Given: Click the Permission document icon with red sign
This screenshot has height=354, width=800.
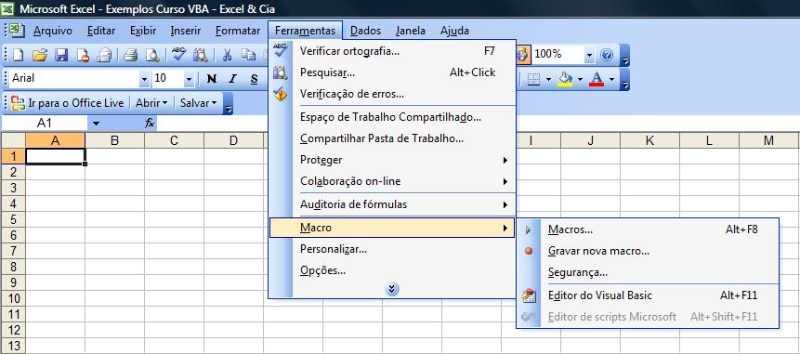Looking at the screenshot, I should (x=84, y=55).
